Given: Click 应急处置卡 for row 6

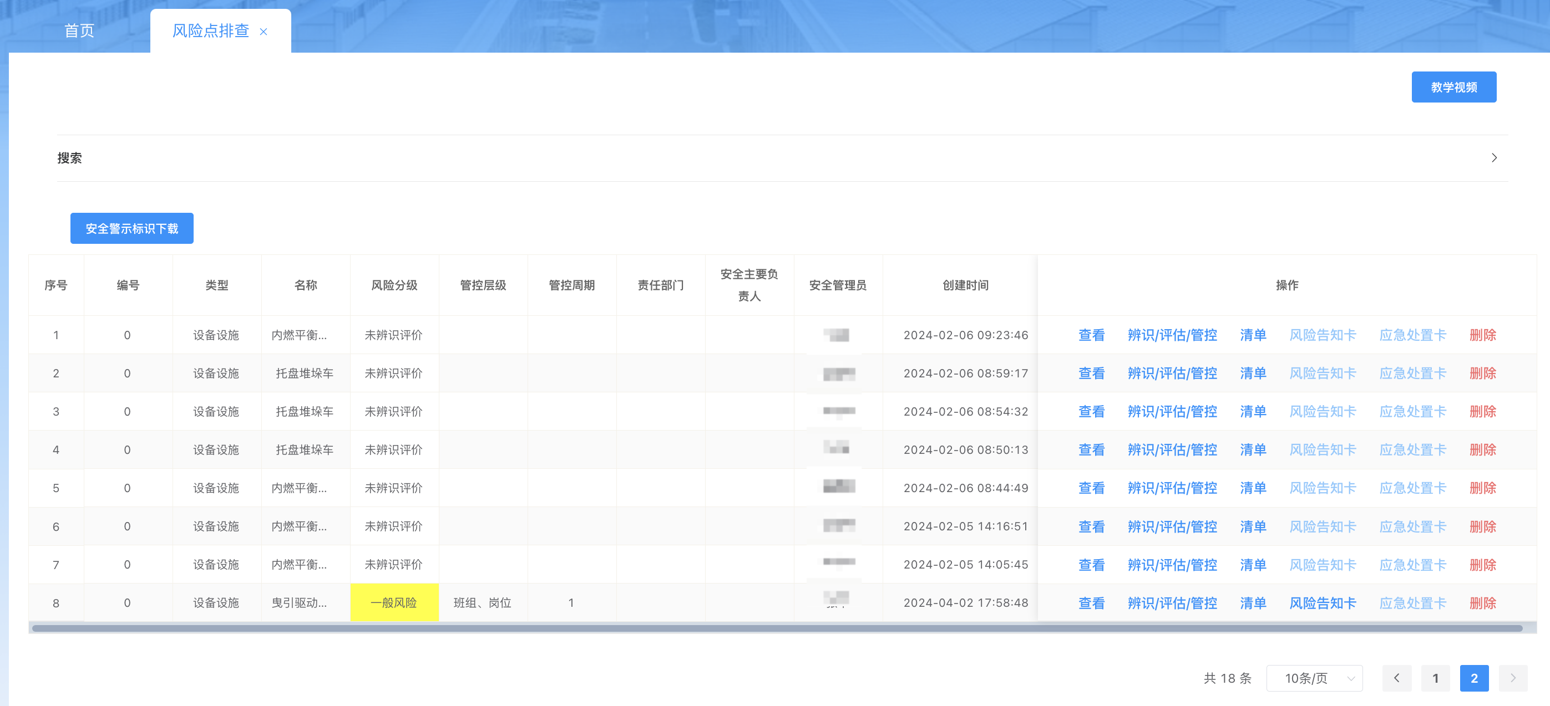Looking at the screenshot, I should pyautogui.click(x=1412, y=526).
